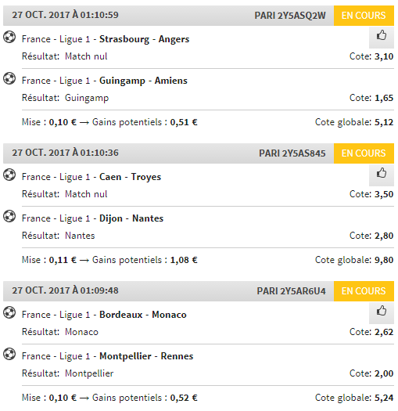Open the Montpellier - Rennes match link

pyautogui.click(x=146, y=356)
